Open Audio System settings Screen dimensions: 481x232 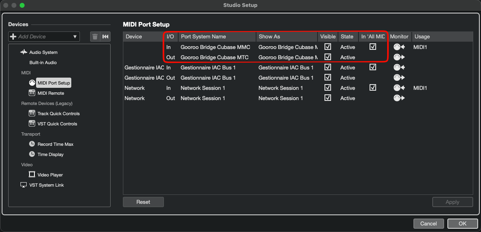pyautogui.click(x=43, y=52)
